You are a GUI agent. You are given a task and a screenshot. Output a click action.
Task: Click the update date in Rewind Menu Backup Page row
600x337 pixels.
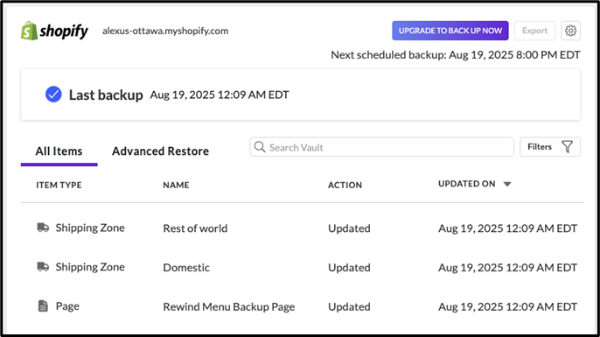[x=507, y=306]
